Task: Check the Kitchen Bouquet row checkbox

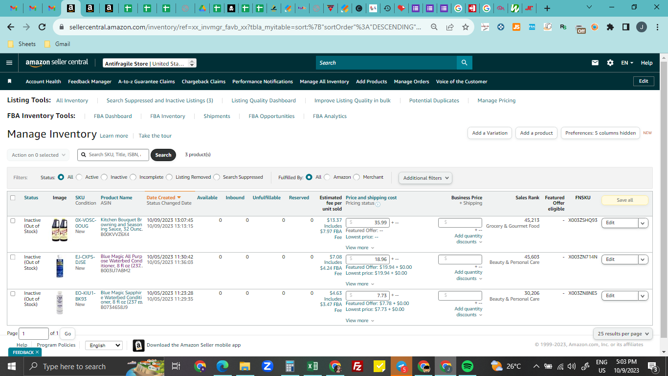Action: [x=13, y=221]
